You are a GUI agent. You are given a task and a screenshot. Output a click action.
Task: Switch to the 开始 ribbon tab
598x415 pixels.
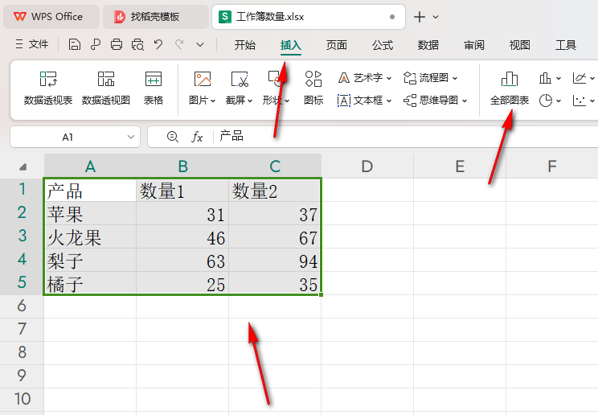[x=245, y=45]
